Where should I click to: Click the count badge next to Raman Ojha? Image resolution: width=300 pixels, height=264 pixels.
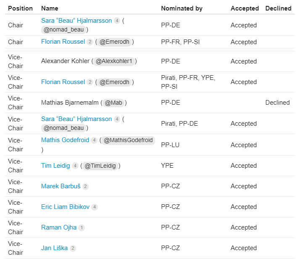pyautogui.click(x=82, y=227)
